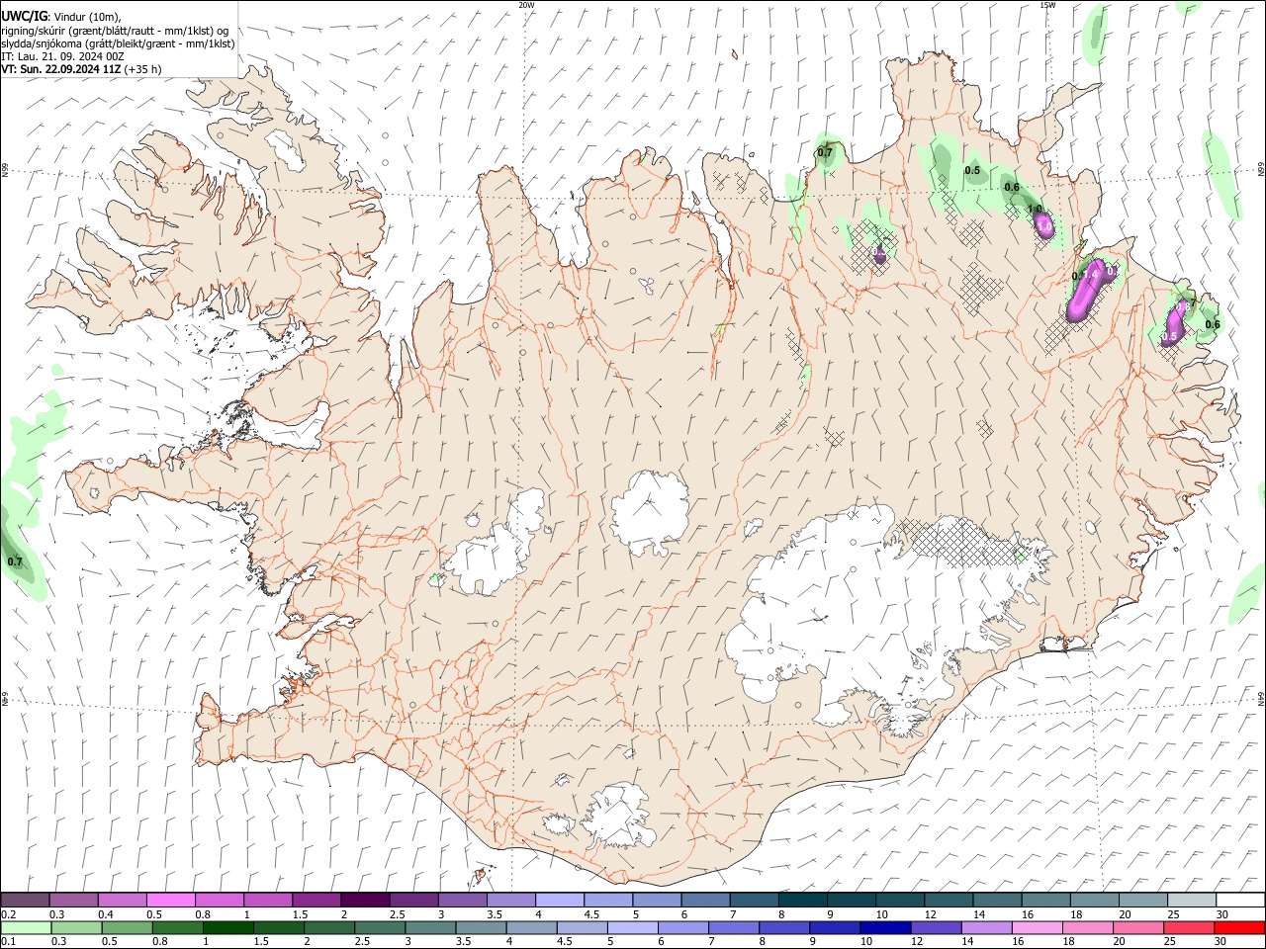The height and width of the screenshot is (949, 1266).
Task: Select the palest green 0.1 rain legend swatch
Action: 26,927
